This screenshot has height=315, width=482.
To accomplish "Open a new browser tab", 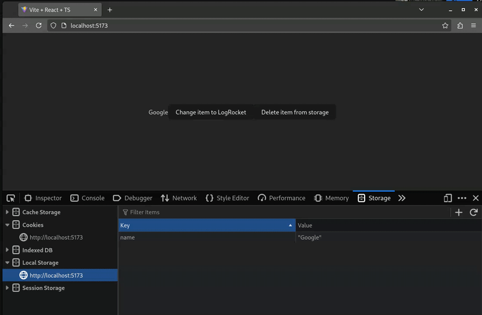I will [110, 10].
